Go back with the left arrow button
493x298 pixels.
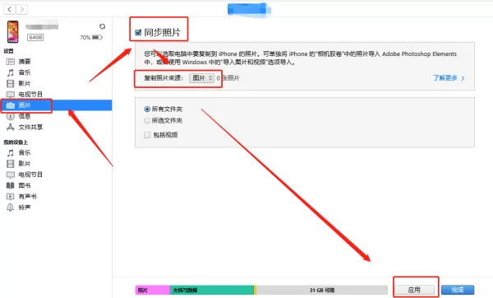10,9
